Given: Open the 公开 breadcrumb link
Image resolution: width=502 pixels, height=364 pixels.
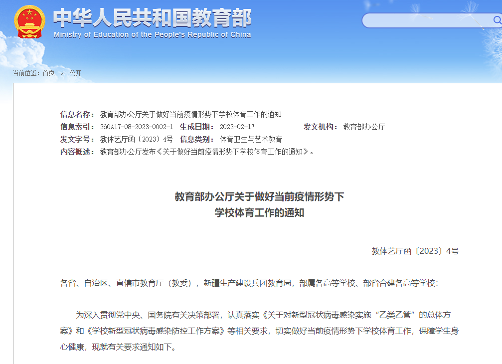Looking at the screenshot, I should click(76, 73).
